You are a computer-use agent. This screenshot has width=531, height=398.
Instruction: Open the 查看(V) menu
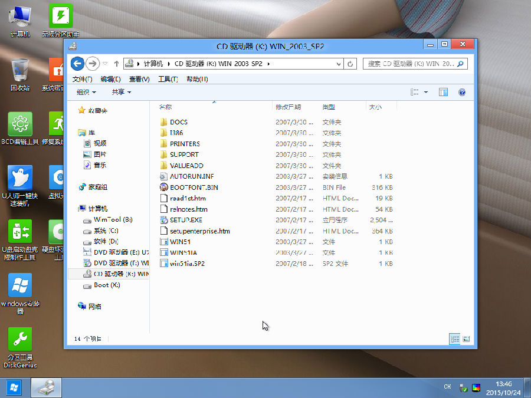coord(139,79)
